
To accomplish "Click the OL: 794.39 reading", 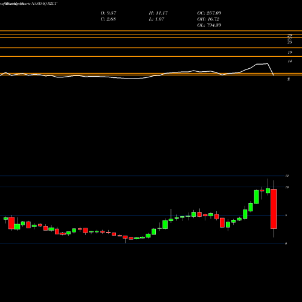I will tap(209, 25).
